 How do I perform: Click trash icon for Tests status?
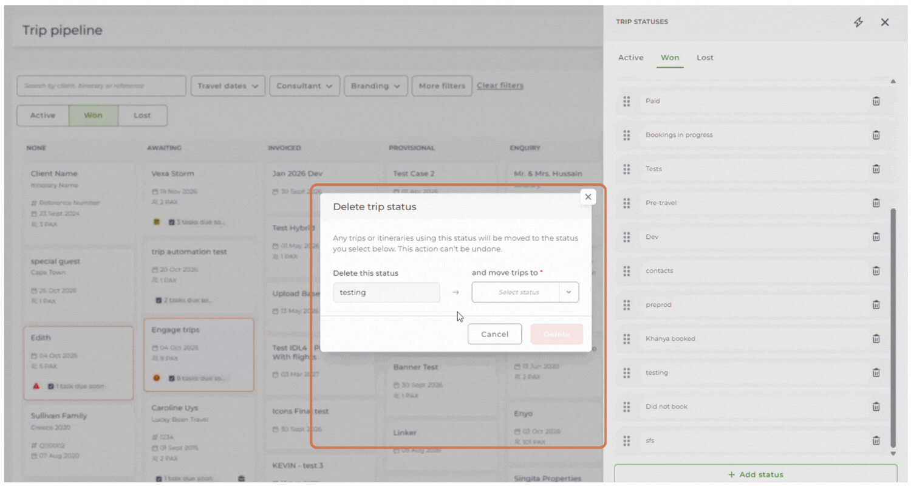click(x=876, y=169)
